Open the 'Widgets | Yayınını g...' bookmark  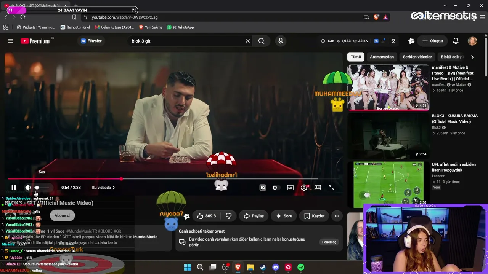point(36,27)
